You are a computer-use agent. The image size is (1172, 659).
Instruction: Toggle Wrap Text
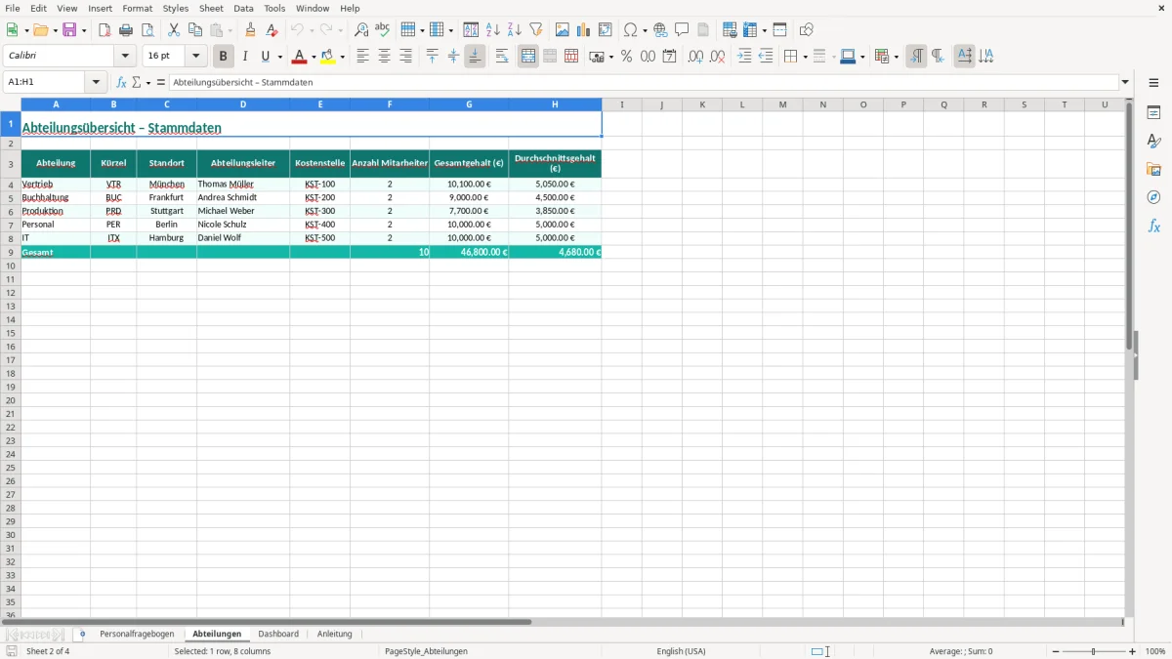502,57
